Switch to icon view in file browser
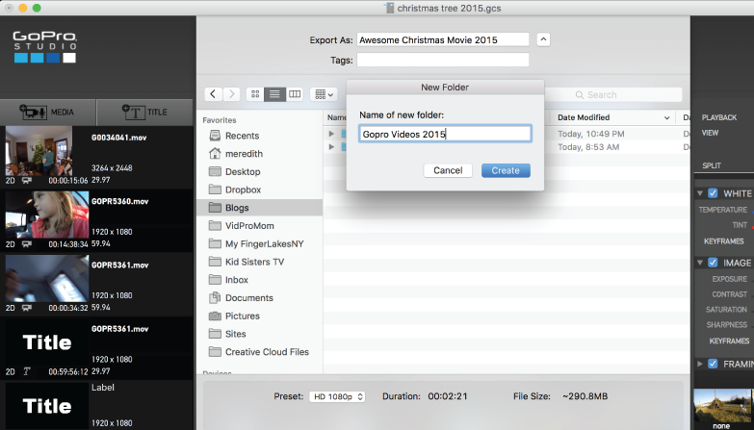This screenshot has height=430, width=754. point(255,94)
